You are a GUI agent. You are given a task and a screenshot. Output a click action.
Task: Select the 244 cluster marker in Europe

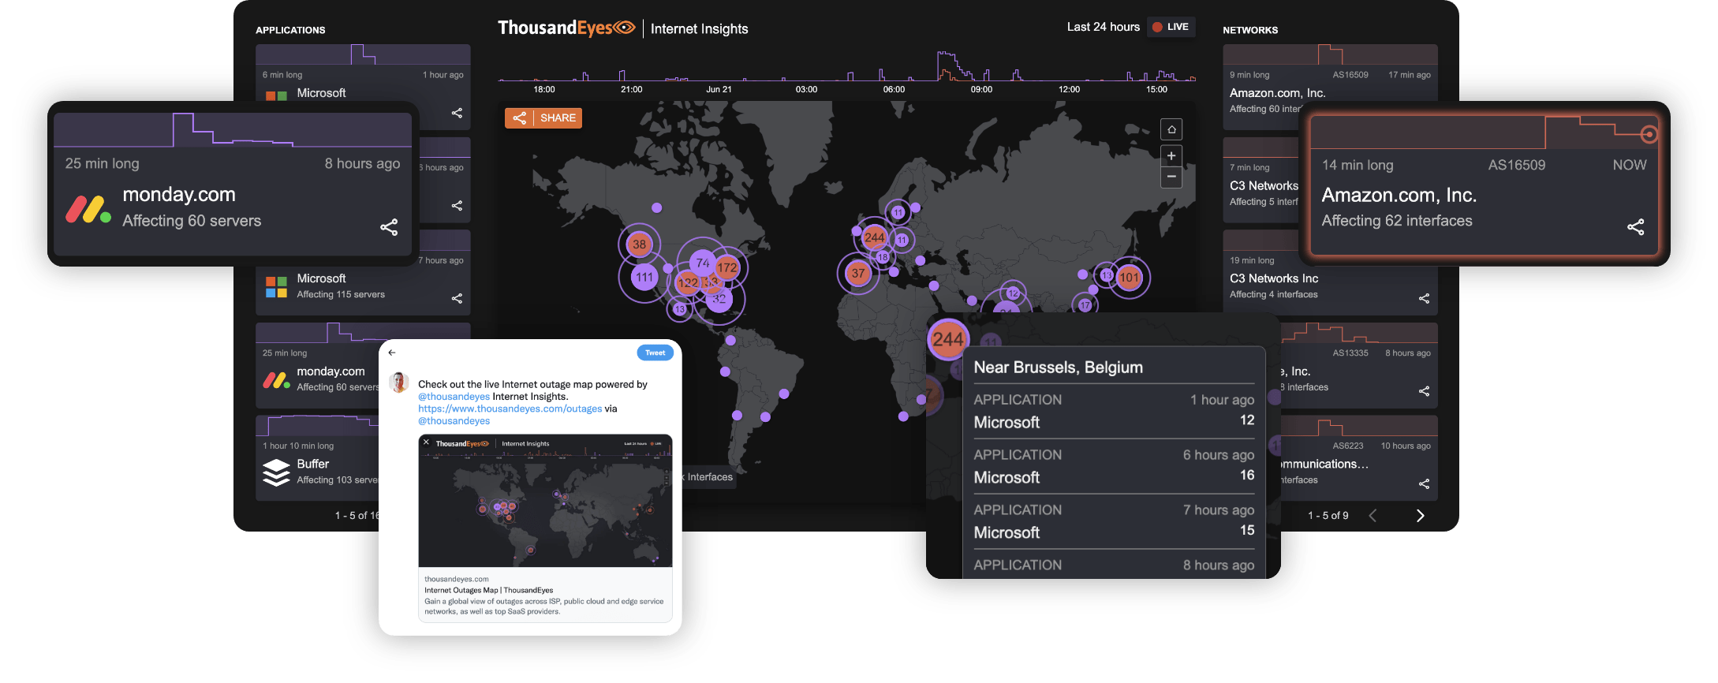click(x=874, y=237)
